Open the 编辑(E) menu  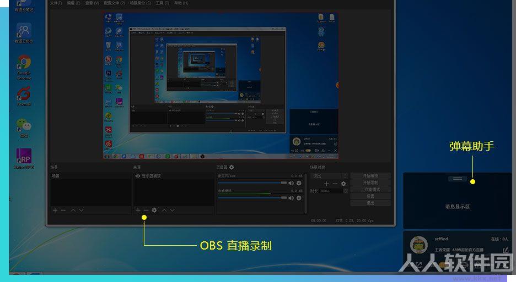coord(73,3)
